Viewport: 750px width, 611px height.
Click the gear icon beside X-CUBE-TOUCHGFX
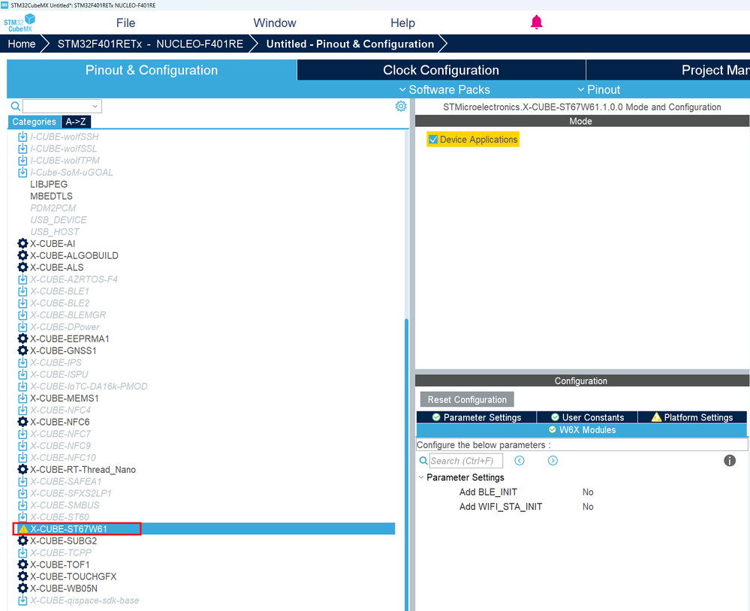(x=23, y=576)
